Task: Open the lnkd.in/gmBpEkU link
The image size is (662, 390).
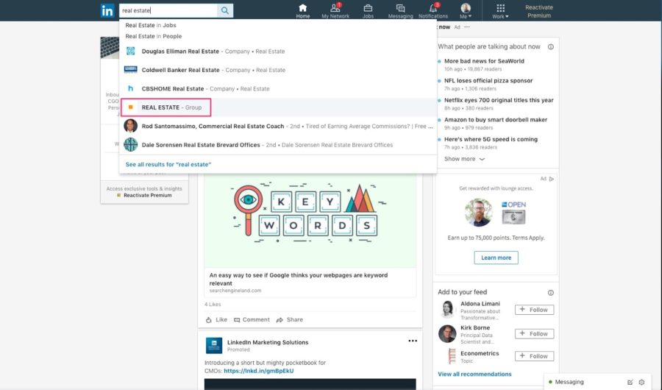Action: pos(259,371)
